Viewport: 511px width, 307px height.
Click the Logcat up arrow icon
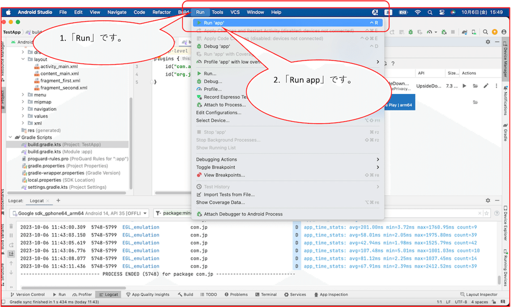tap(11, 263)
